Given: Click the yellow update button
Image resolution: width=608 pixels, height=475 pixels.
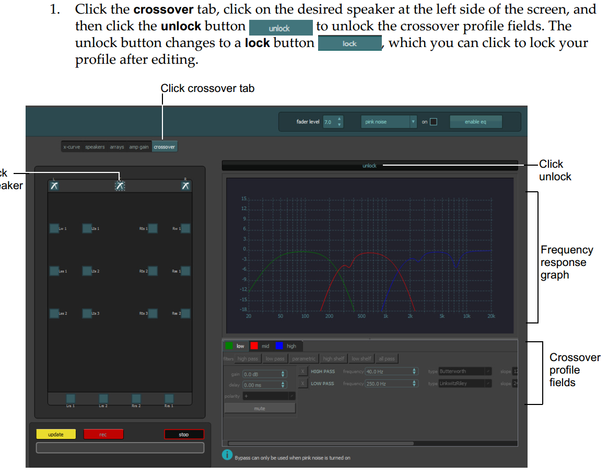Looking at the screenshot, I should point(56,434).
